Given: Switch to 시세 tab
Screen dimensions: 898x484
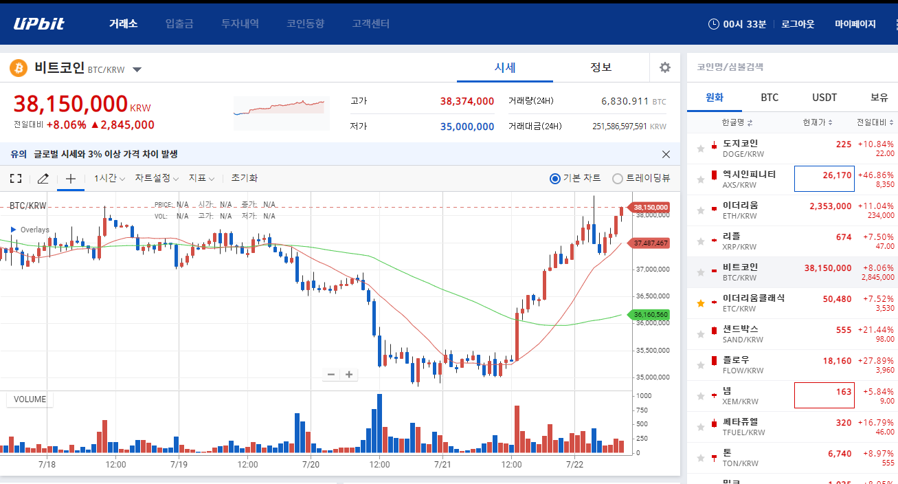Looking at the screenshot, I should (x=505, y=67).
